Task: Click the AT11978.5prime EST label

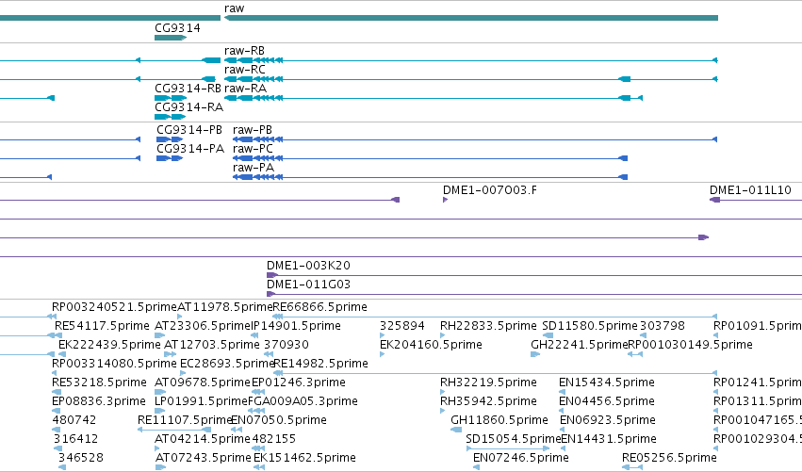Action: tap(224, 307)
